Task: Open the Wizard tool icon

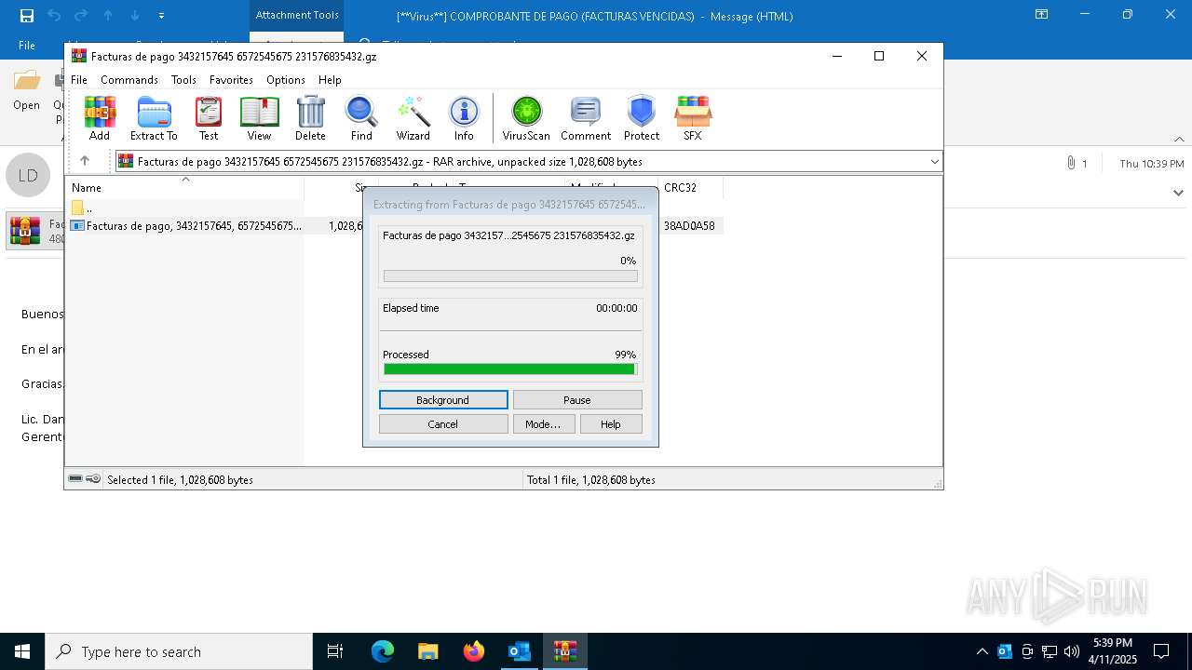Action: coord(413,118)
